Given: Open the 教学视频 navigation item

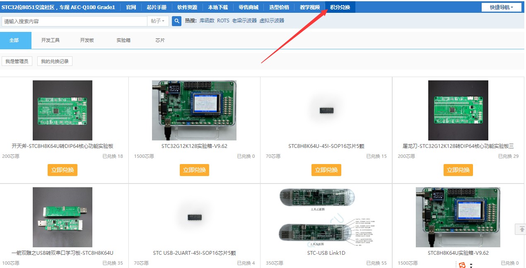Looking at the screenshot, I should pyautogui.click(x=310, y=7).
